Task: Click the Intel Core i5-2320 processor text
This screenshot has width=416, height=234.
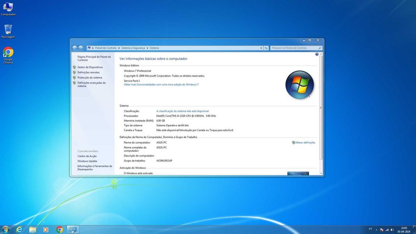Action: [186, 116]
